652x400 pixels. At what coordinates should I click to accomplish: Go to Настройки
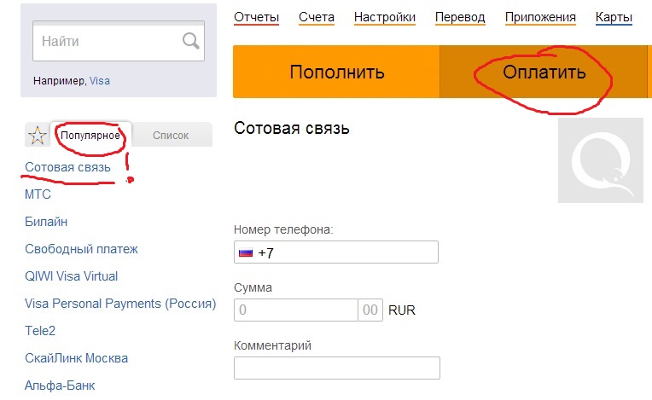click(384, 17)
